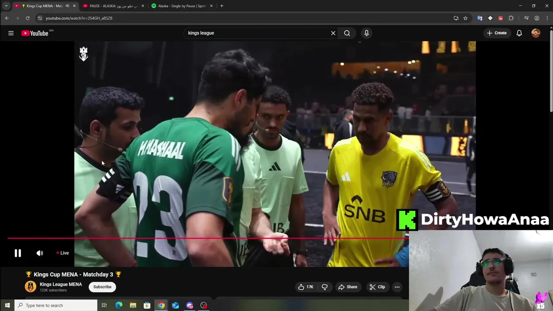Open the Extensions puzzle menu

coord(511,18)
